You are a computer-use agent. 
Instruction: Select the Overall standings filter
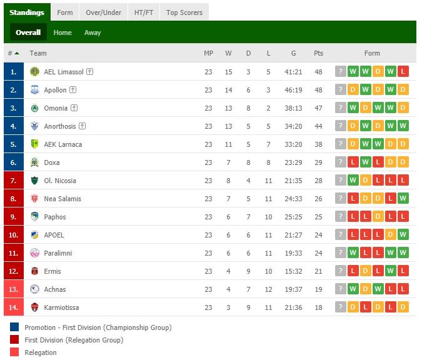click(x=28, y=32)
